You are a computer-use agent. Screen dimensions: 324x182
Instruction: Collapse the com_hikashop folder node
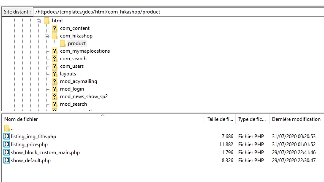coord(47,36)
